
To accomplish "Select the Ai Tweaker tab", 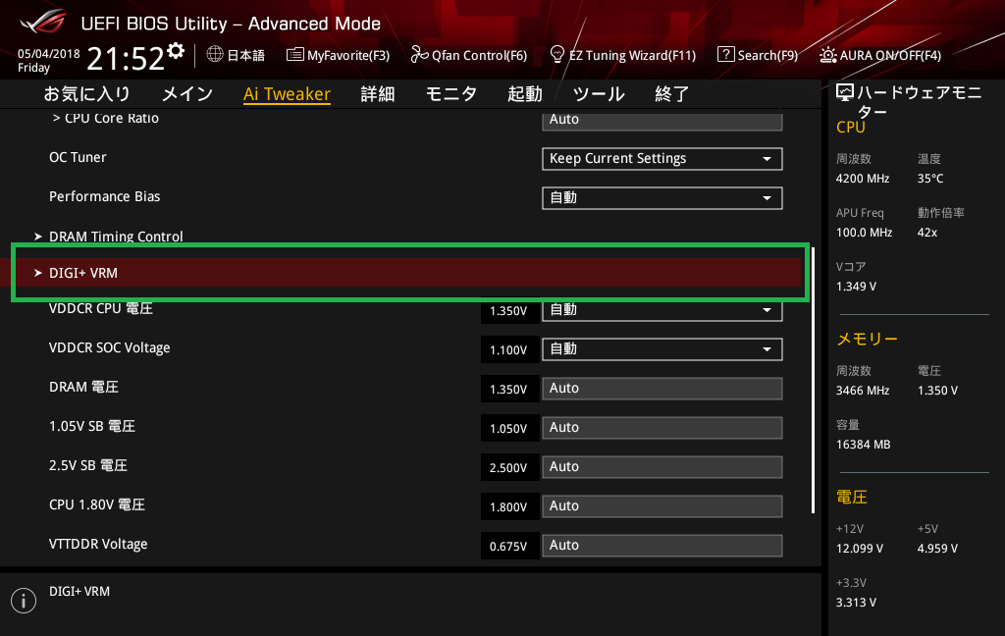I will tap(287, 94).
